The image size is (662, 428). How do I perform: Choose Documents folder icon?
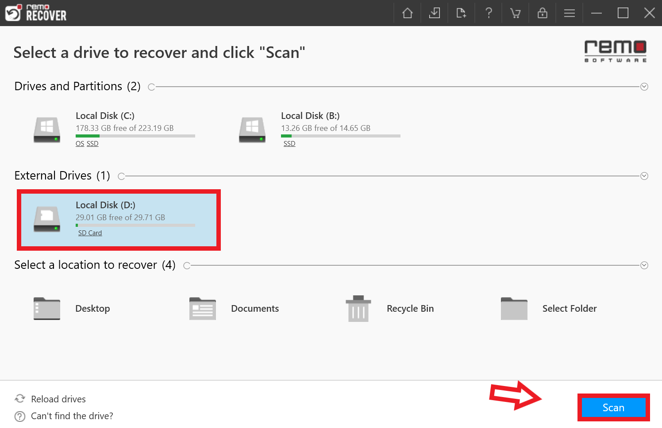tap(203, 308)
